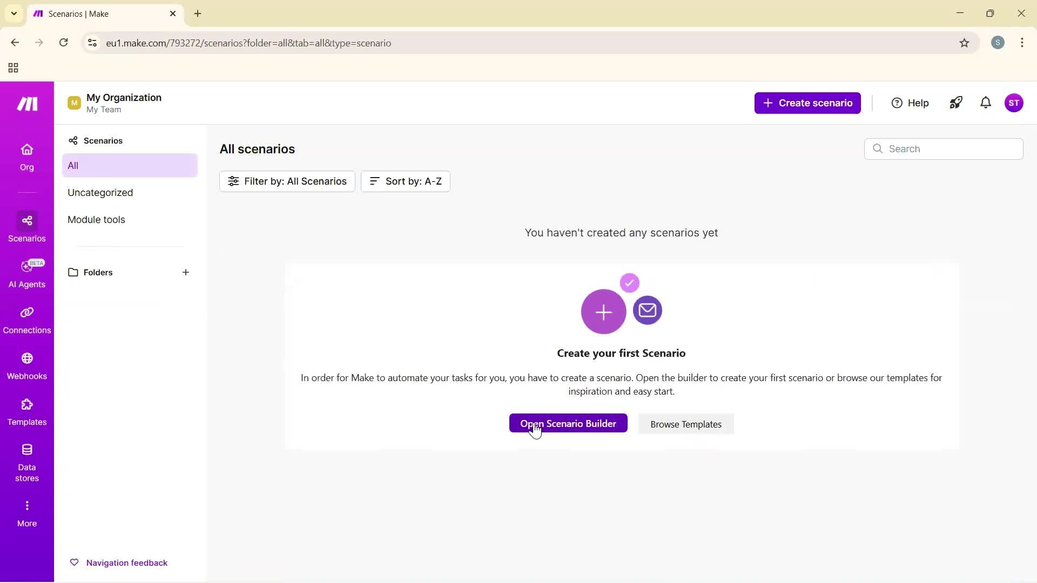
Task: Open the Webhooks section
Action: [x=26, y=366]
